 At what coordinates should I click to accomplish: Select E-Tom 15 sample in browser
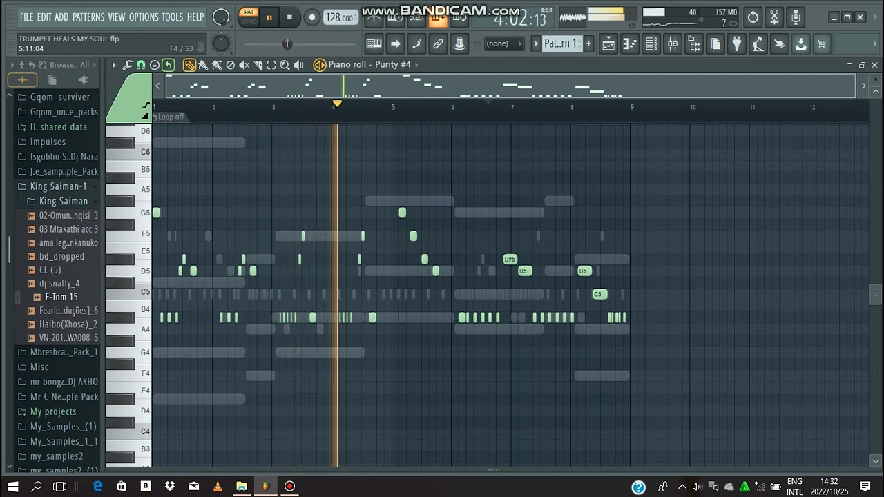click(61, 298)
